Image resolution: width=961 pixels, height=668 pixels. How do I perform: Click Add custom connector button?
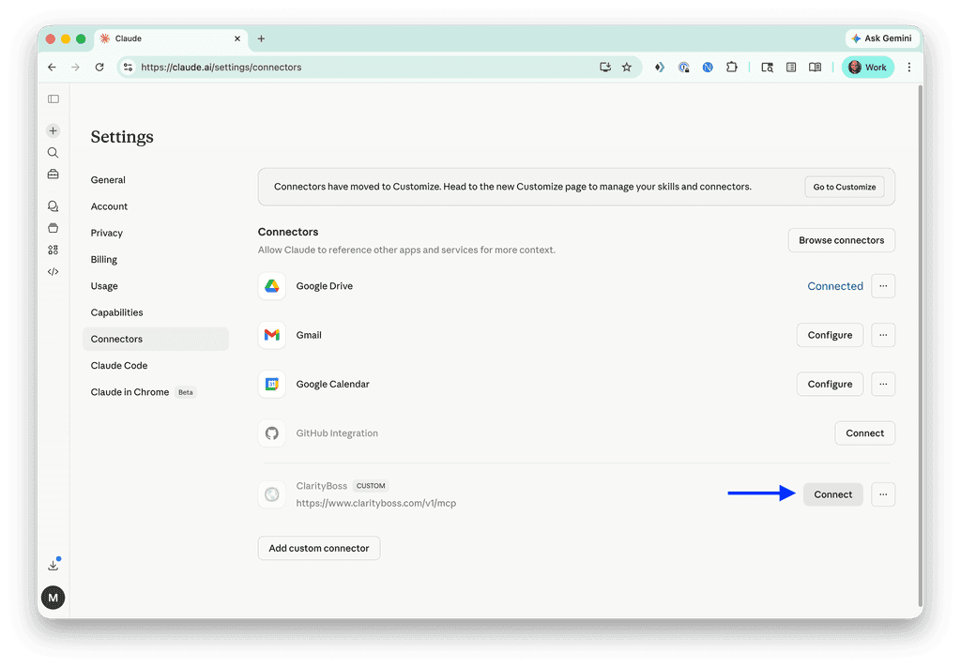319,548
